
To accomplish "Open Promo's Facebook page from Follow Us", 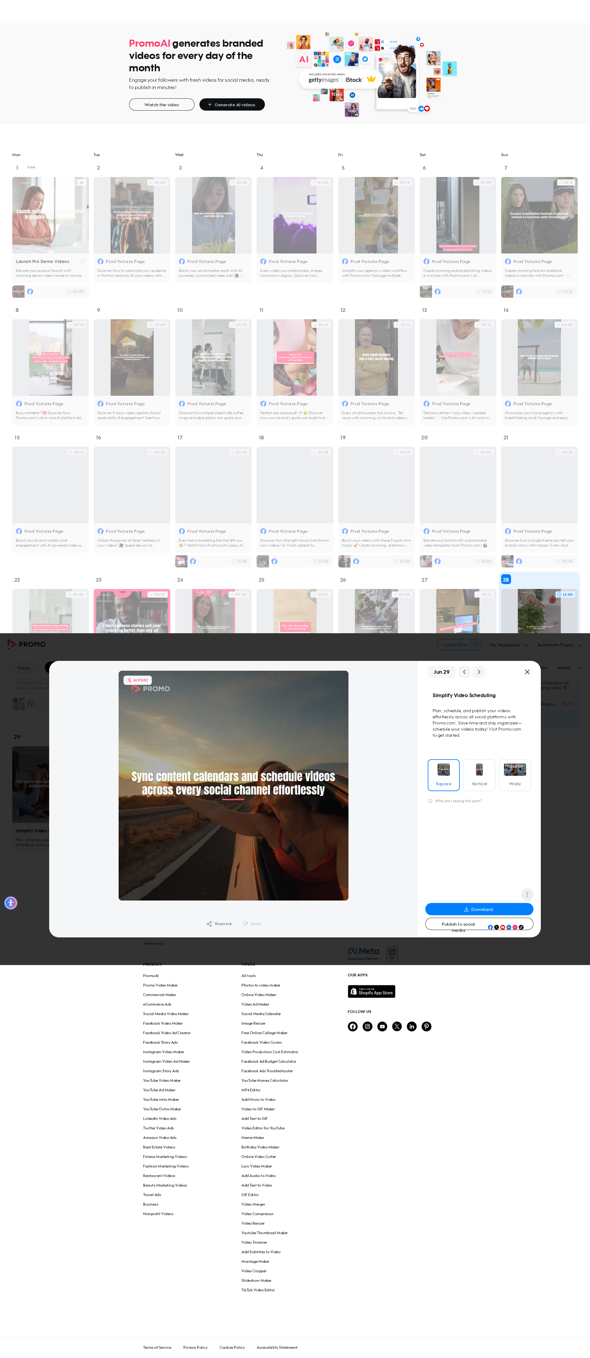I will 353,1026.
